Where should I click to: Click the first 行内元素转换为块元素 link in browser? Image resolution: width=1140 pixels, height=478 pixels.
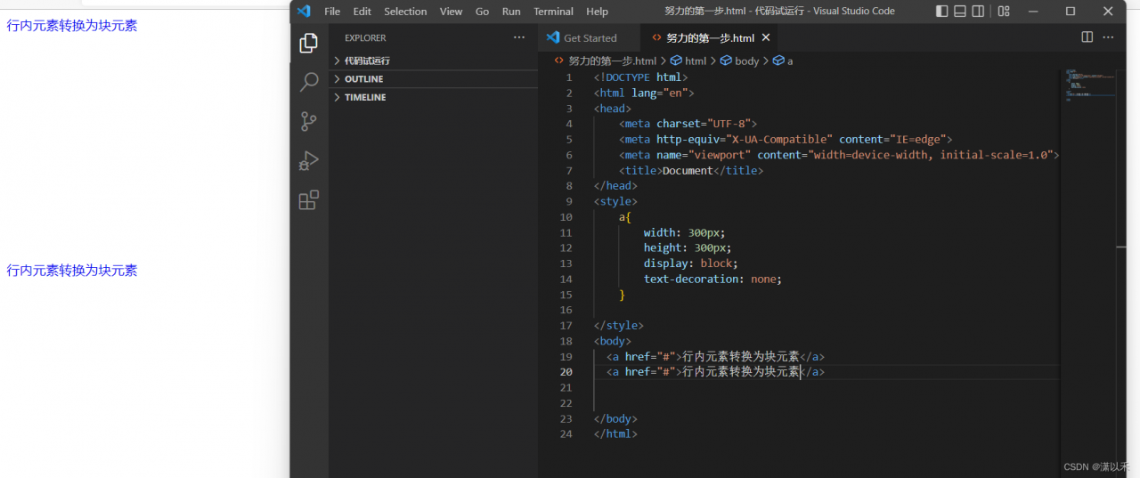pos(72,26)
